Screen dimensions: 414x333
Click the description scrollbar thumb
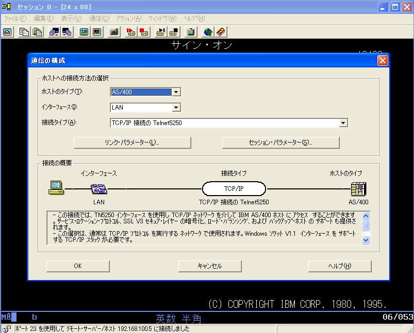coord(366,226)
